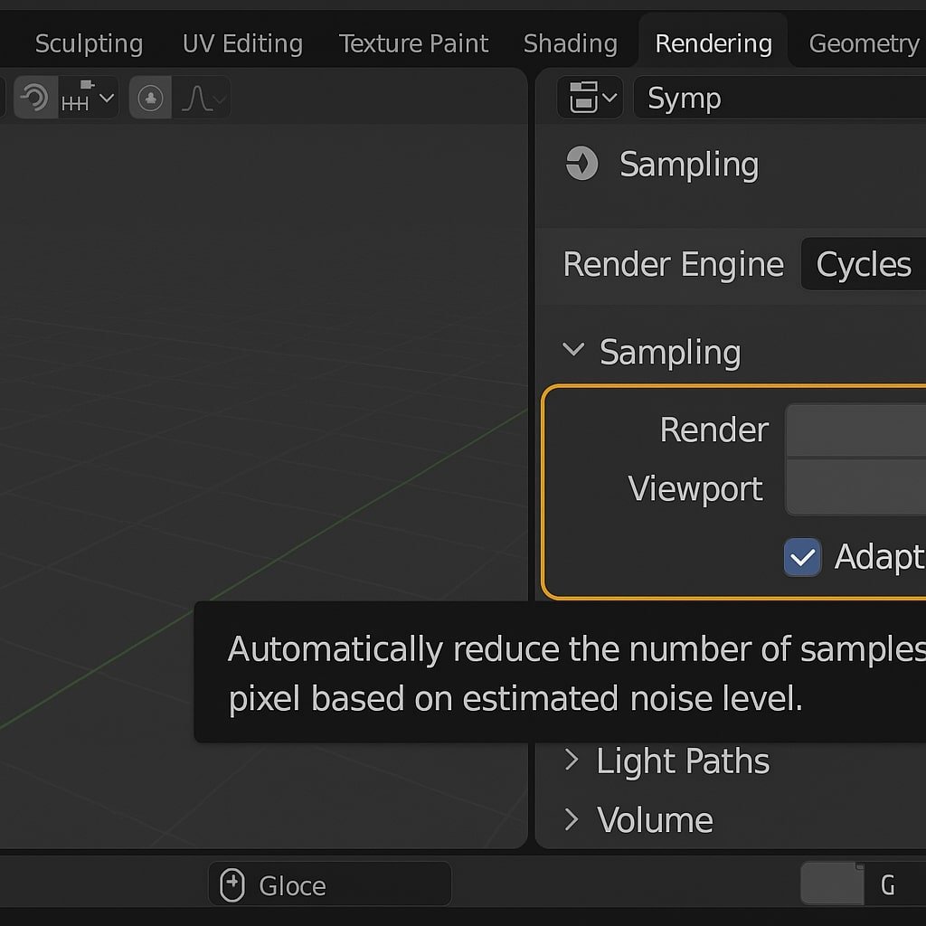Open the properties editor type menu
The height and width of the screenshot is (926, 926).
590,98
